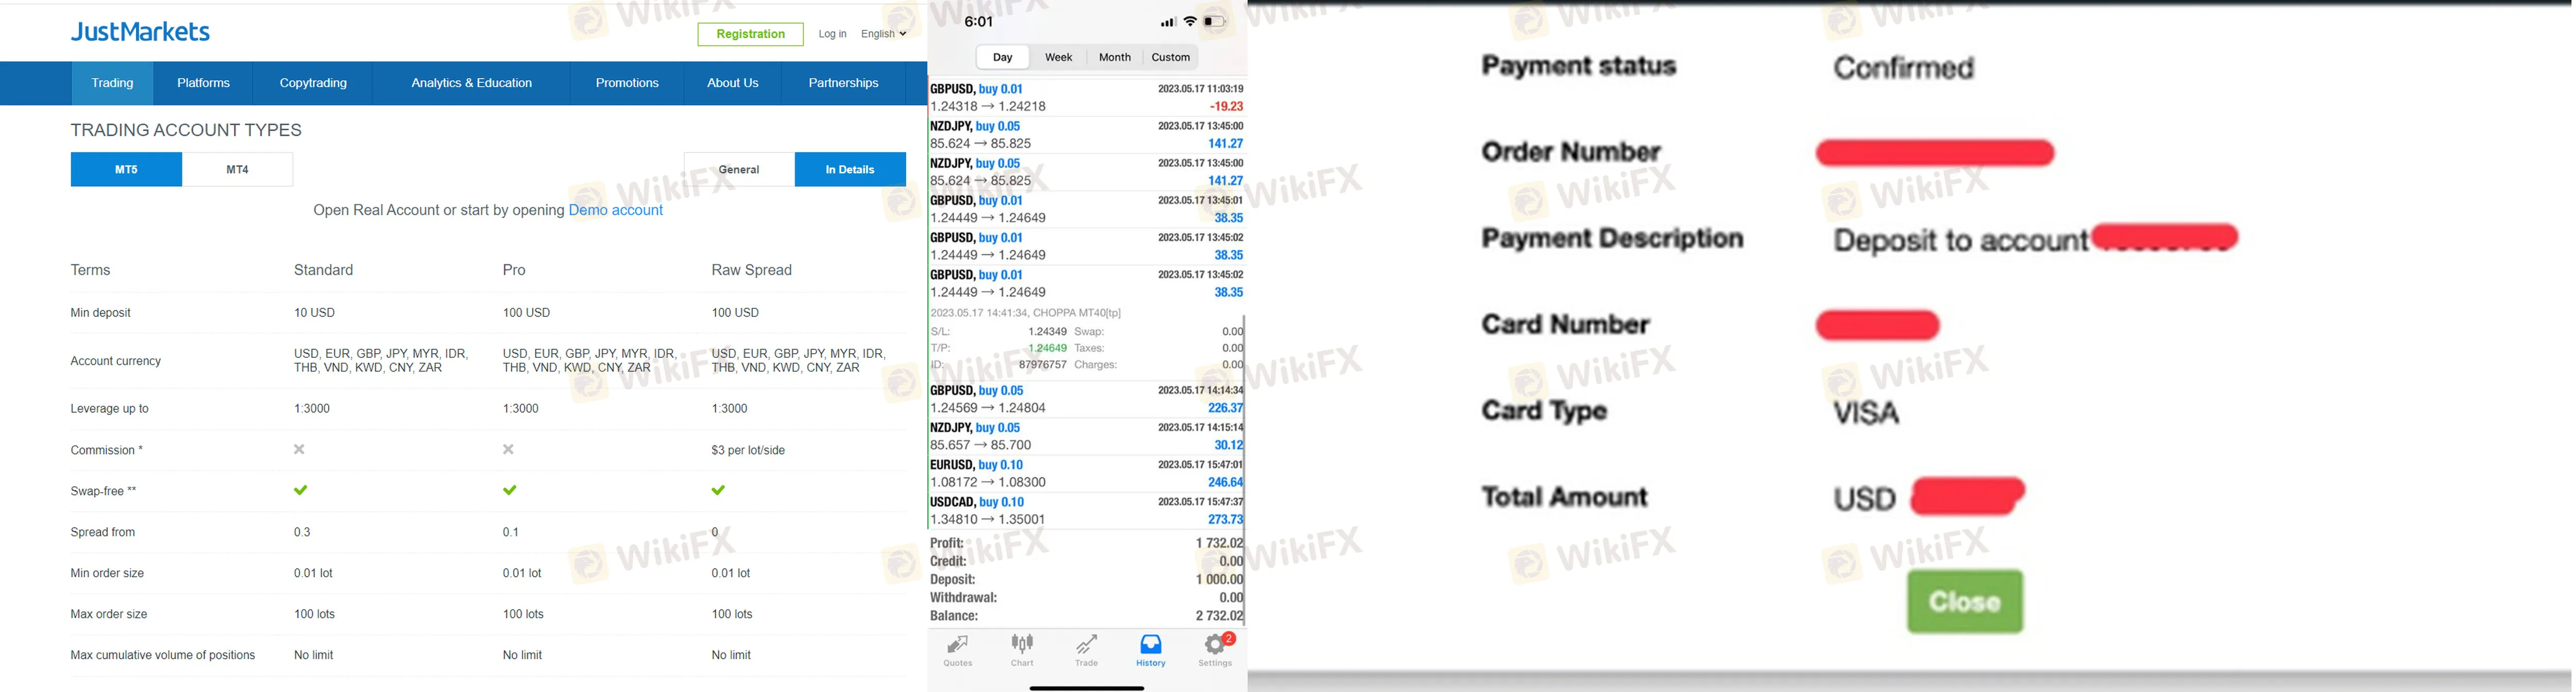Tap the cellular signal status icon
Image resolution: width=2576 pixels, height=692 pixels.
(1167, 22)
